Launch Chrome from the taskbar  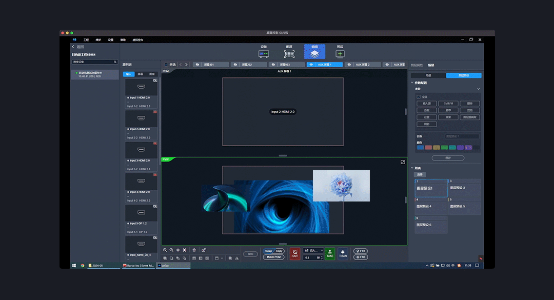tap(82, 265)
